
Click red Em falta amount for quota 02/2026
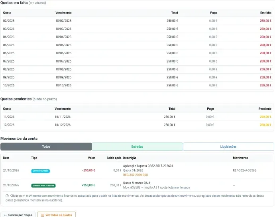pyautogui.click(x=265, y=21)
